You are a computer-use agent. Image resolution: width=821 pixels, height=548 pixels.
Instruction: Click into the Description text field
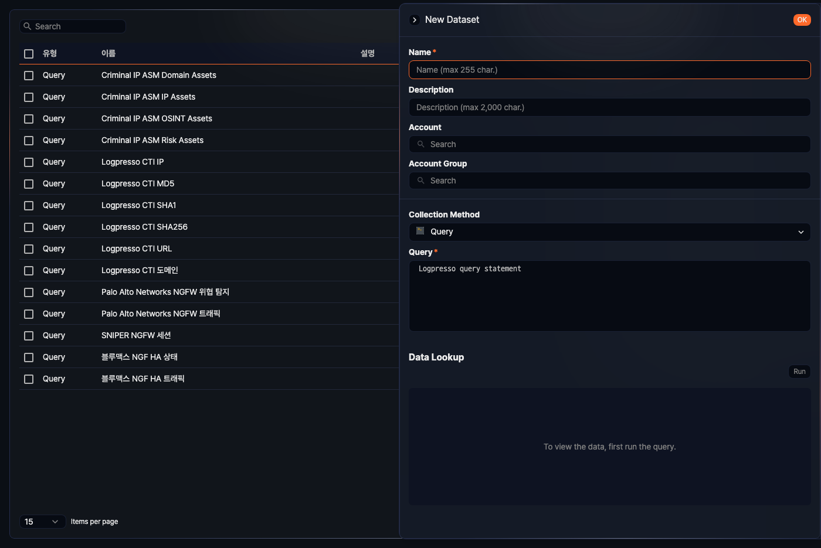click(609, 107)
